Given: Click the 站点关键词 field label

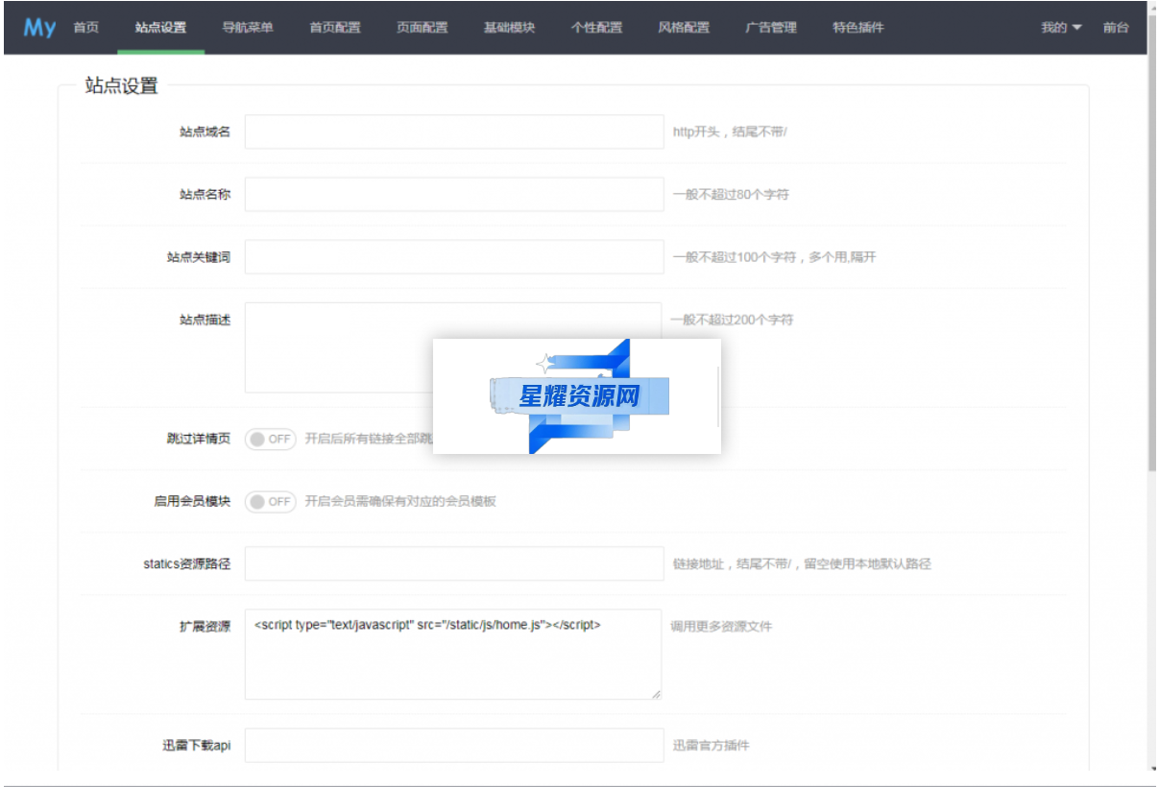Looking at the screenshot, I should click(x=199, y=257).
